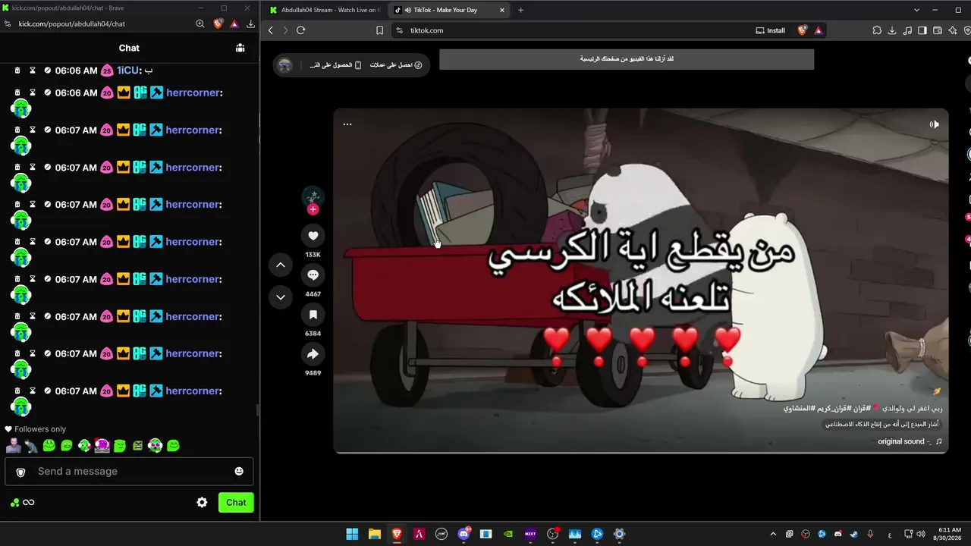The image size is (971, 546).
Task: Select the TikTok - Make Your Day tab
Action: pyautogui.click(x=448, y=10)
